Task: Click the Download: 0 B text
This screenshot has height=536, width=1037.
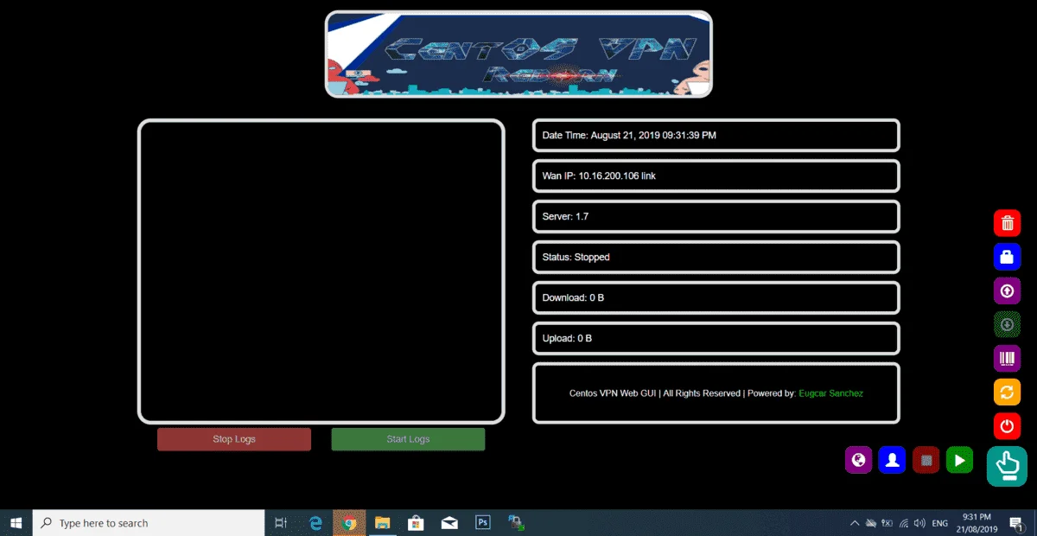Action: point(573,298)
